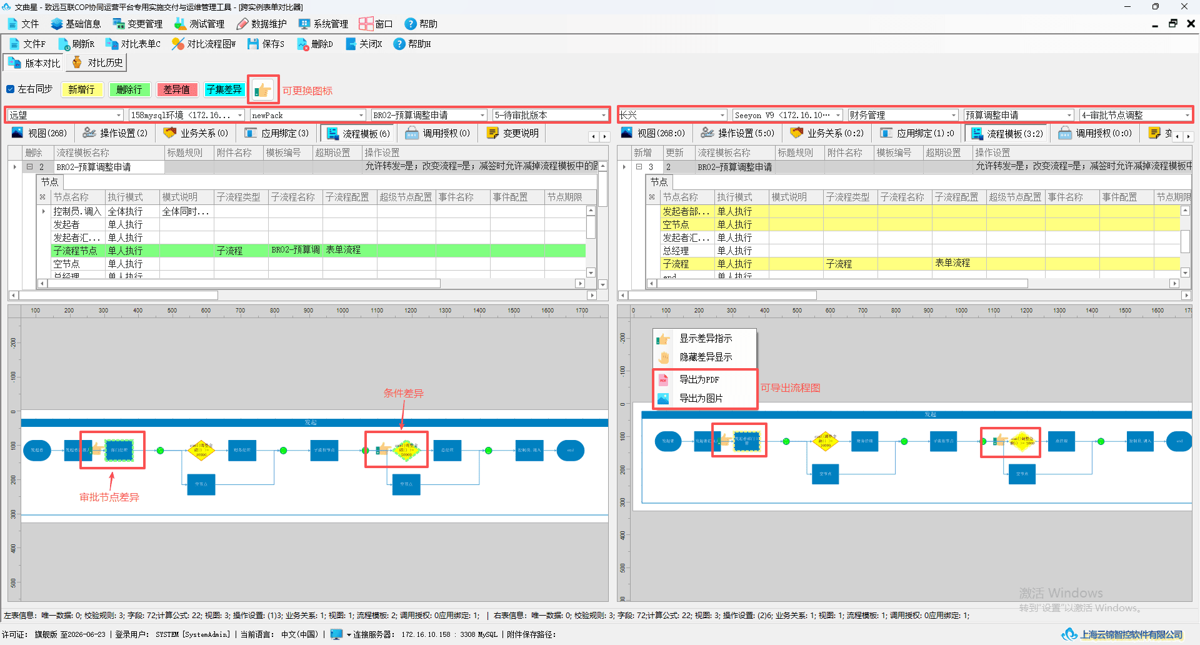Click the 删除D delete toolbar icon
The height and width of the screenshot is (645, 1200).
tap(302, 44)
